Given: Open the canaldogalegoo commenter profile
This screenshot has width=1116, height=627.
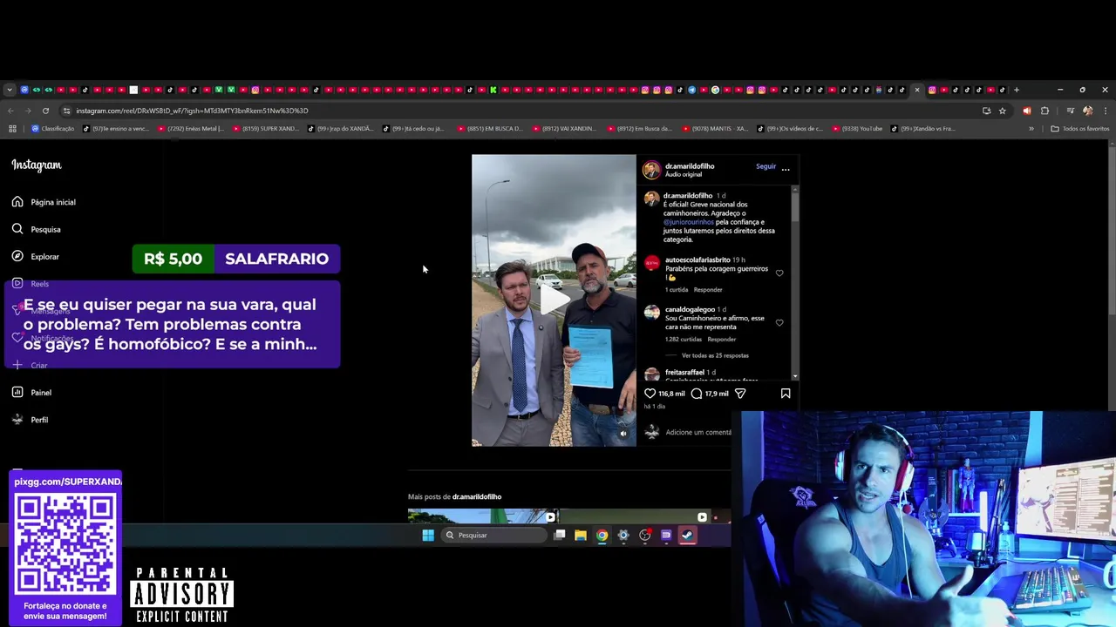Looking at the screenshot, I should (690, 309).
